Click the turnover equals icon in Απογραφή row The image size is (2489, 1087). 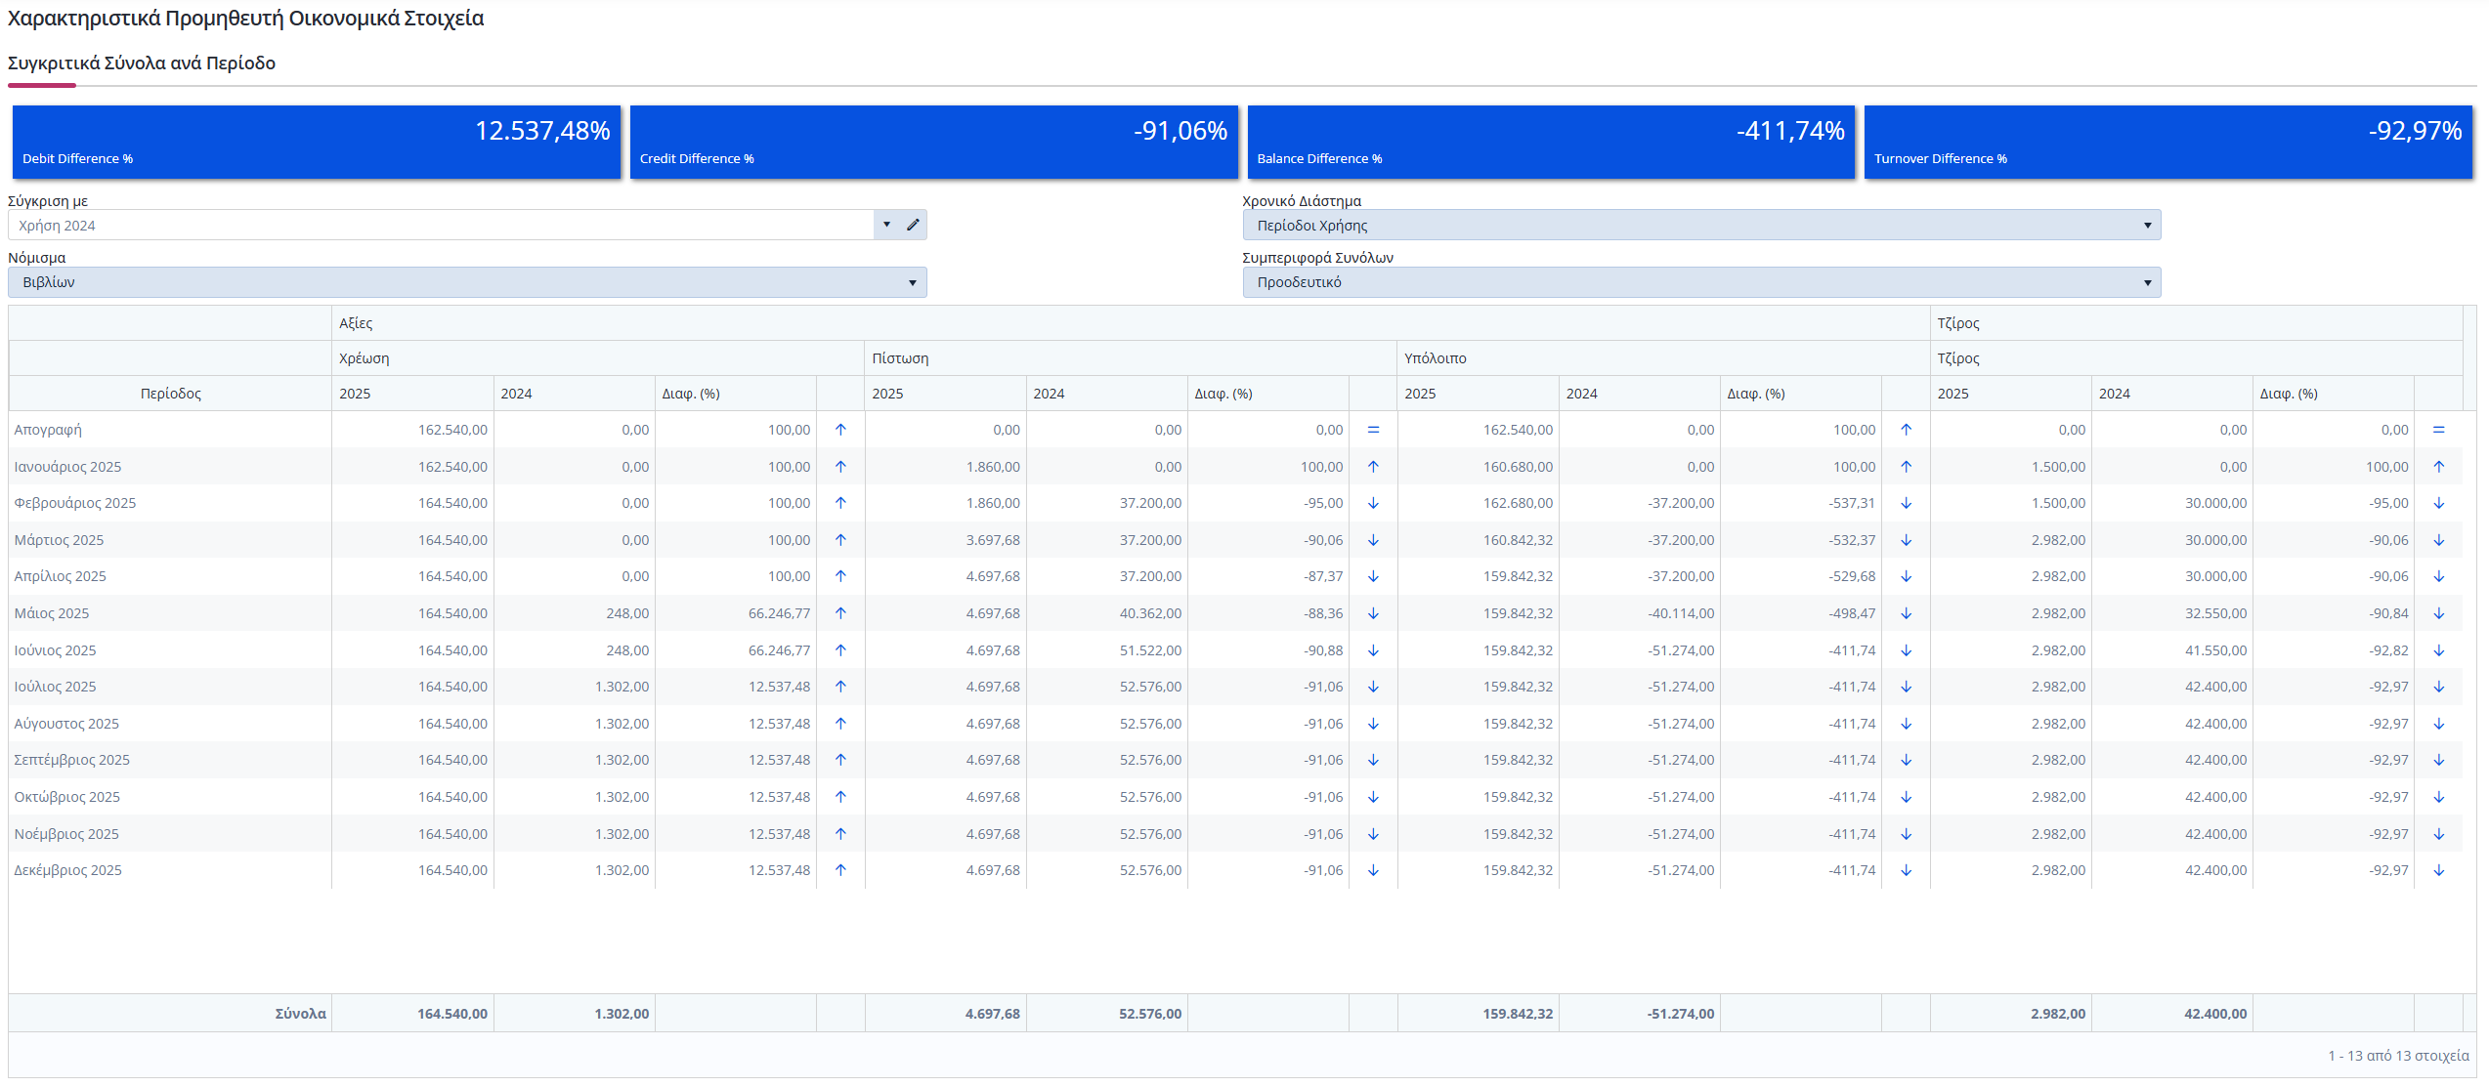click(2438, 430)
